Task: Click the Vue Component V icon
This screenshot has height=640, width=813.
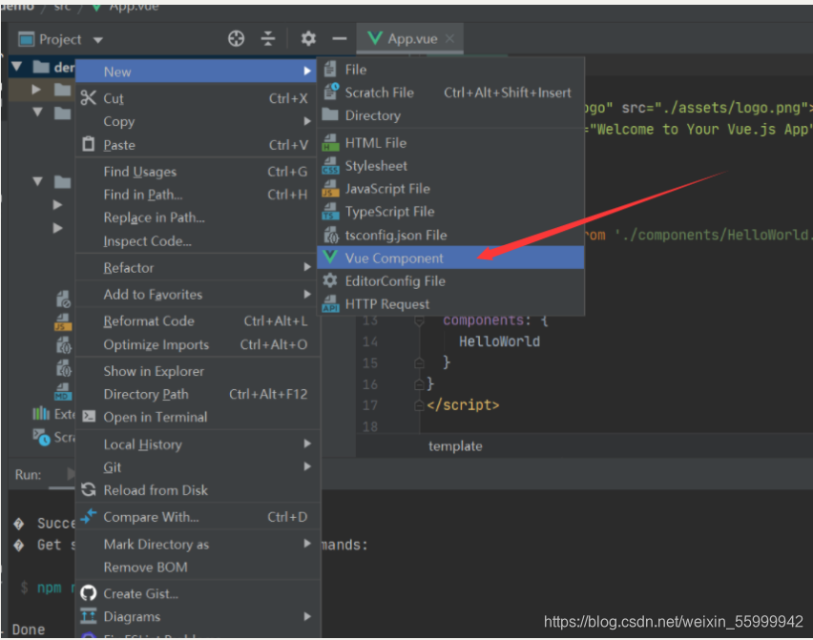Action: click(330, 257)
